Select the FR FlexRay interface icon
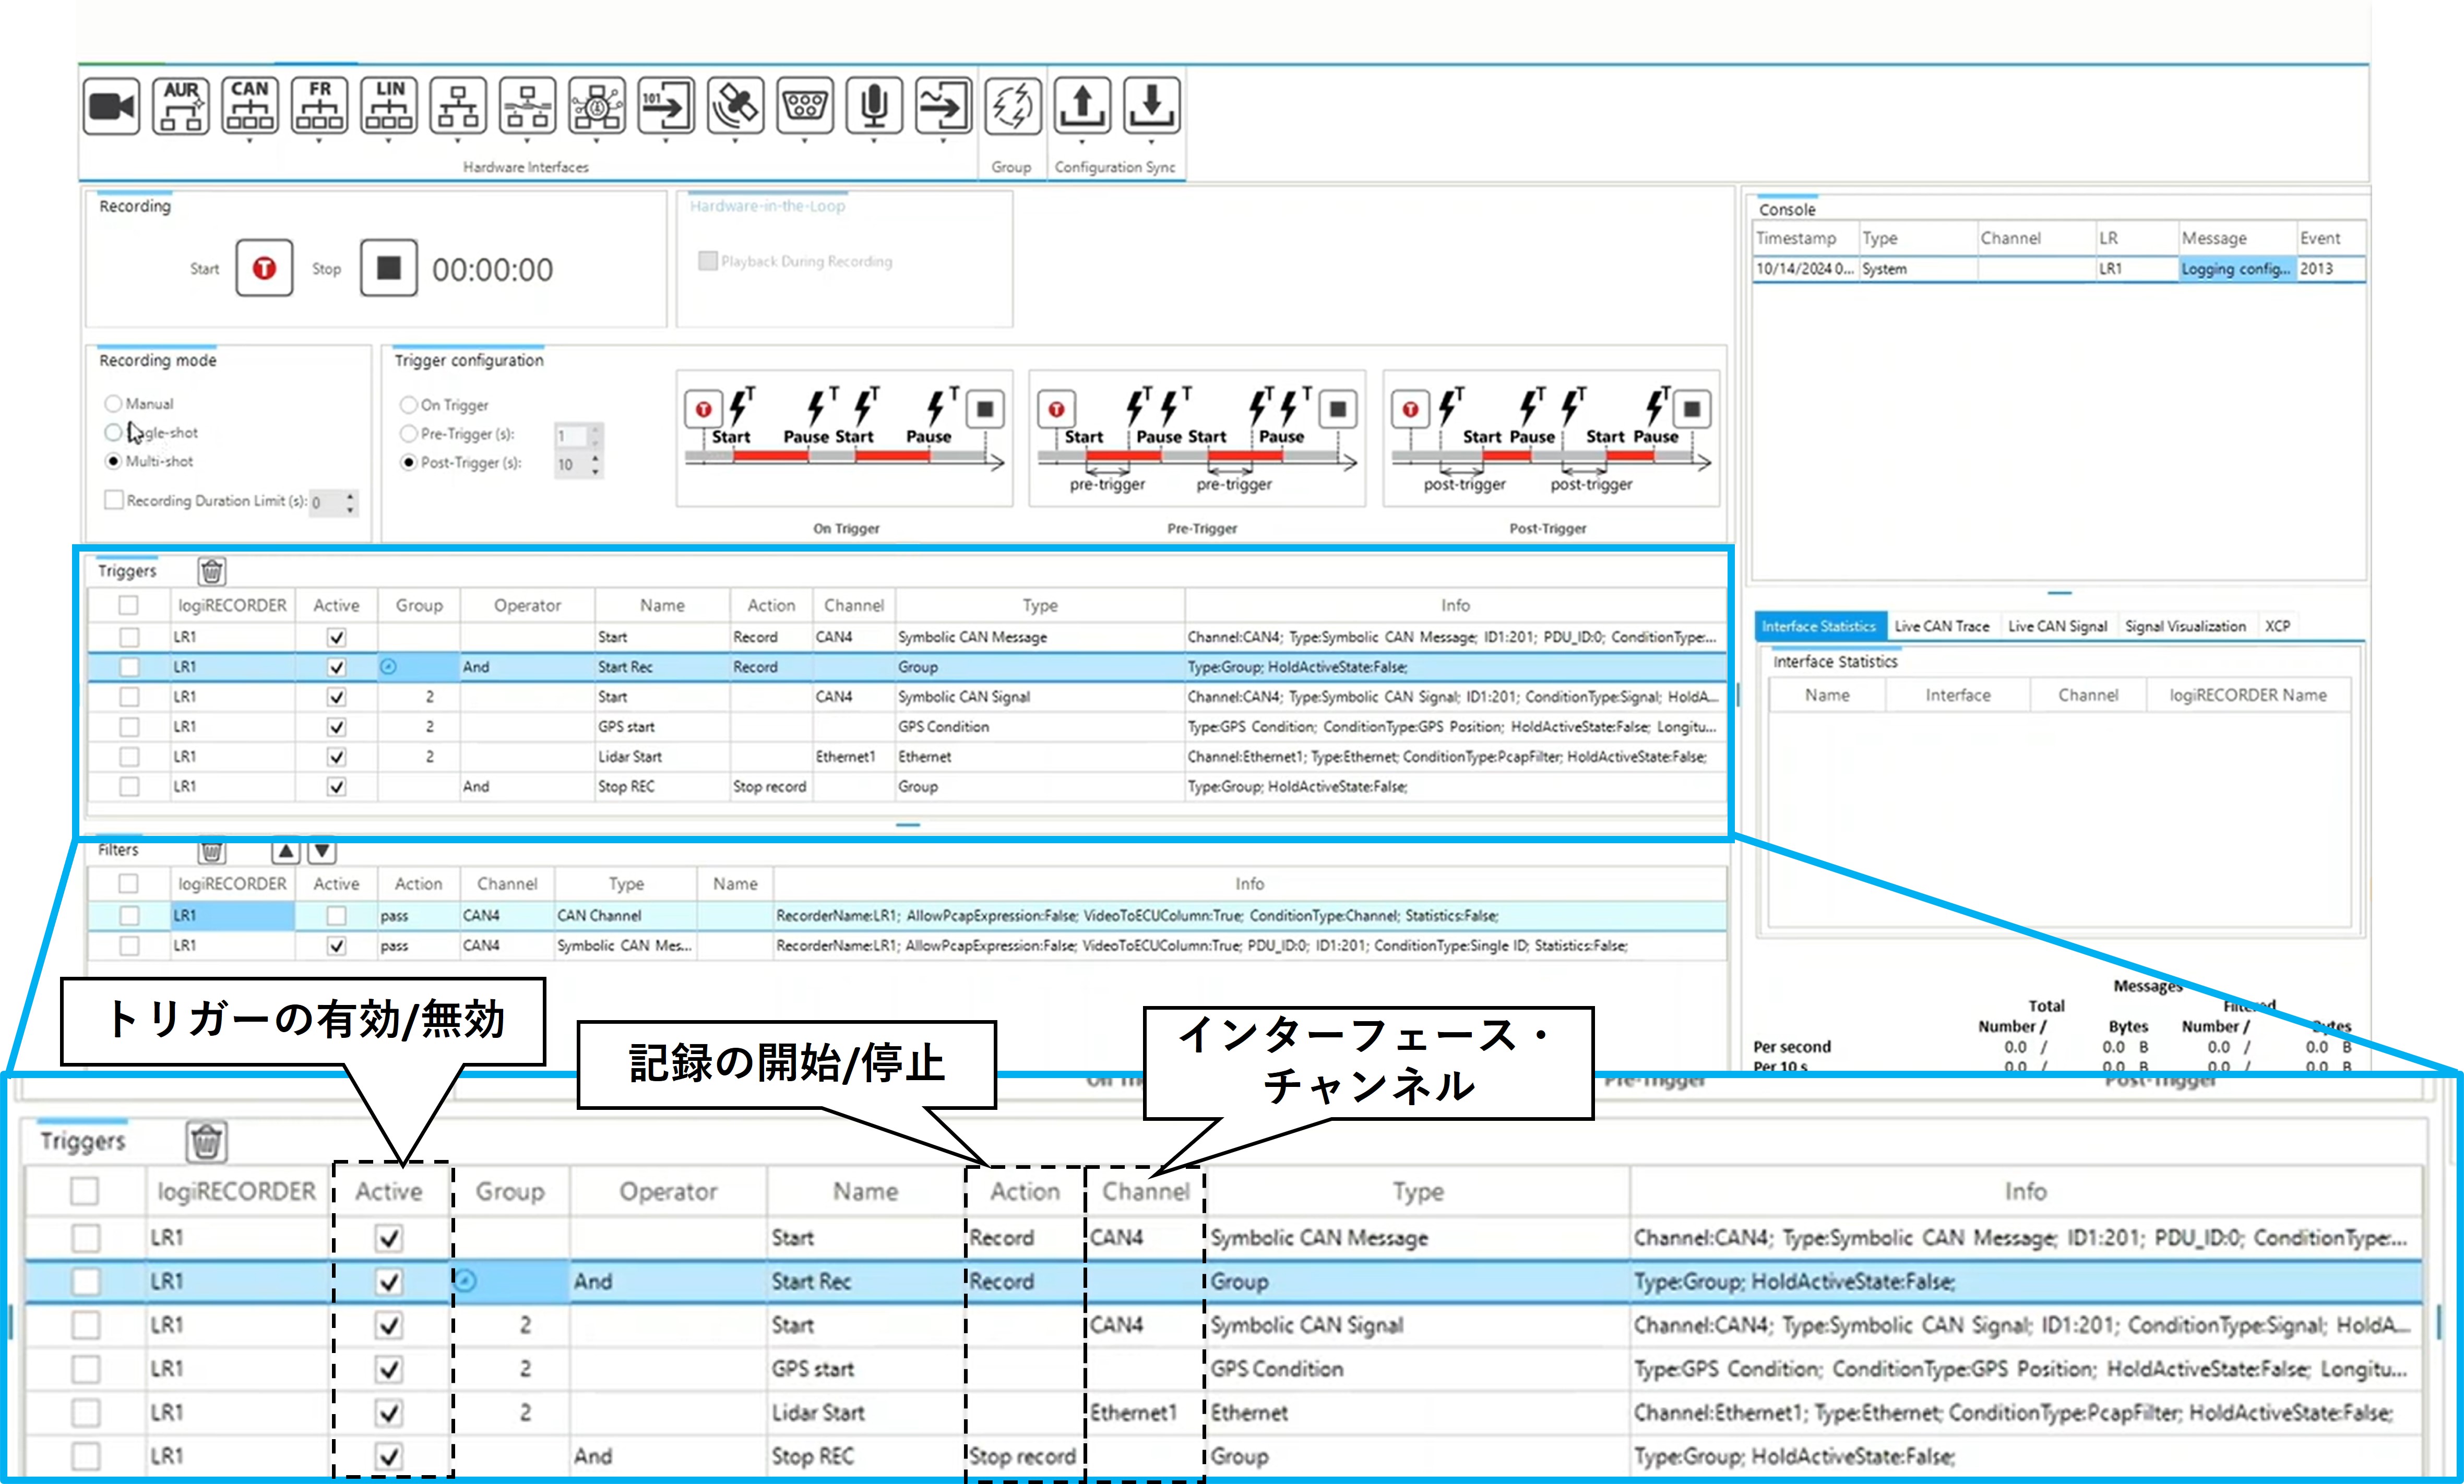The image size is (2464, 1484). pos(319,106)
